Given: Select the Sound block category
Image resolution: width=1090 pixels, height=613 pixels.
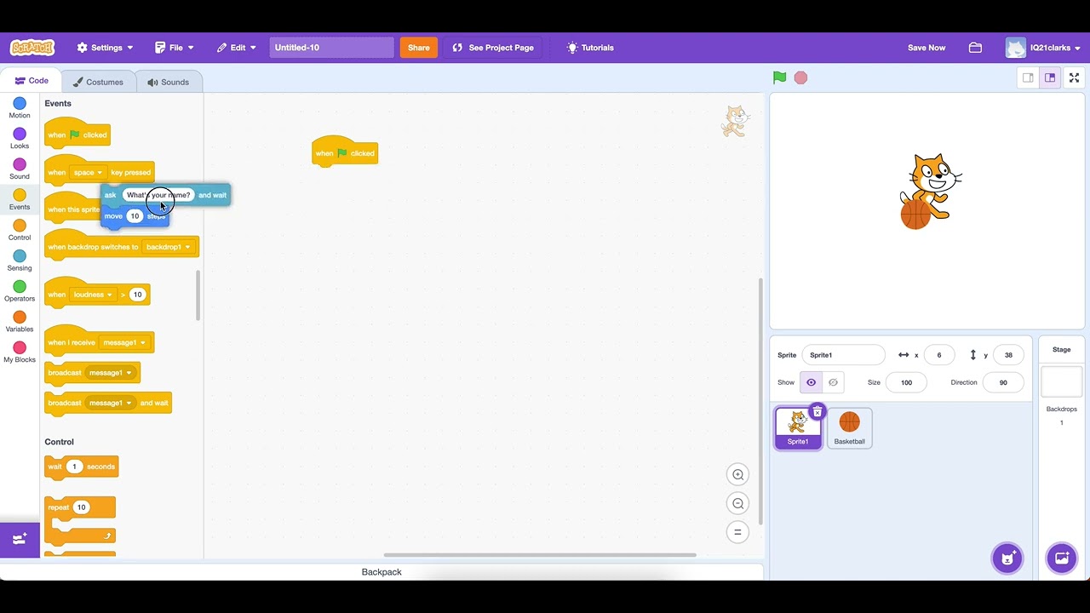Looking at the screenshot, I should 20,169.
